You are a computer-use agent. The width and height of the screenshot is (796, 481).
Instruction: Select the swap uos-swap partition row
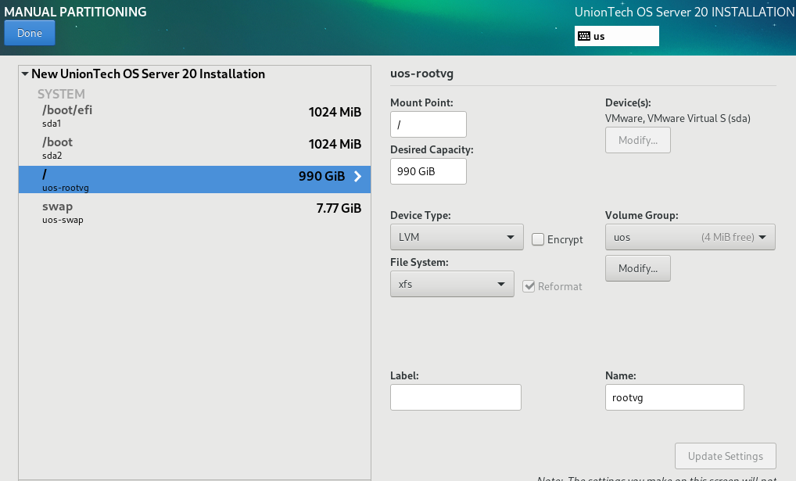tap(195, 212)
